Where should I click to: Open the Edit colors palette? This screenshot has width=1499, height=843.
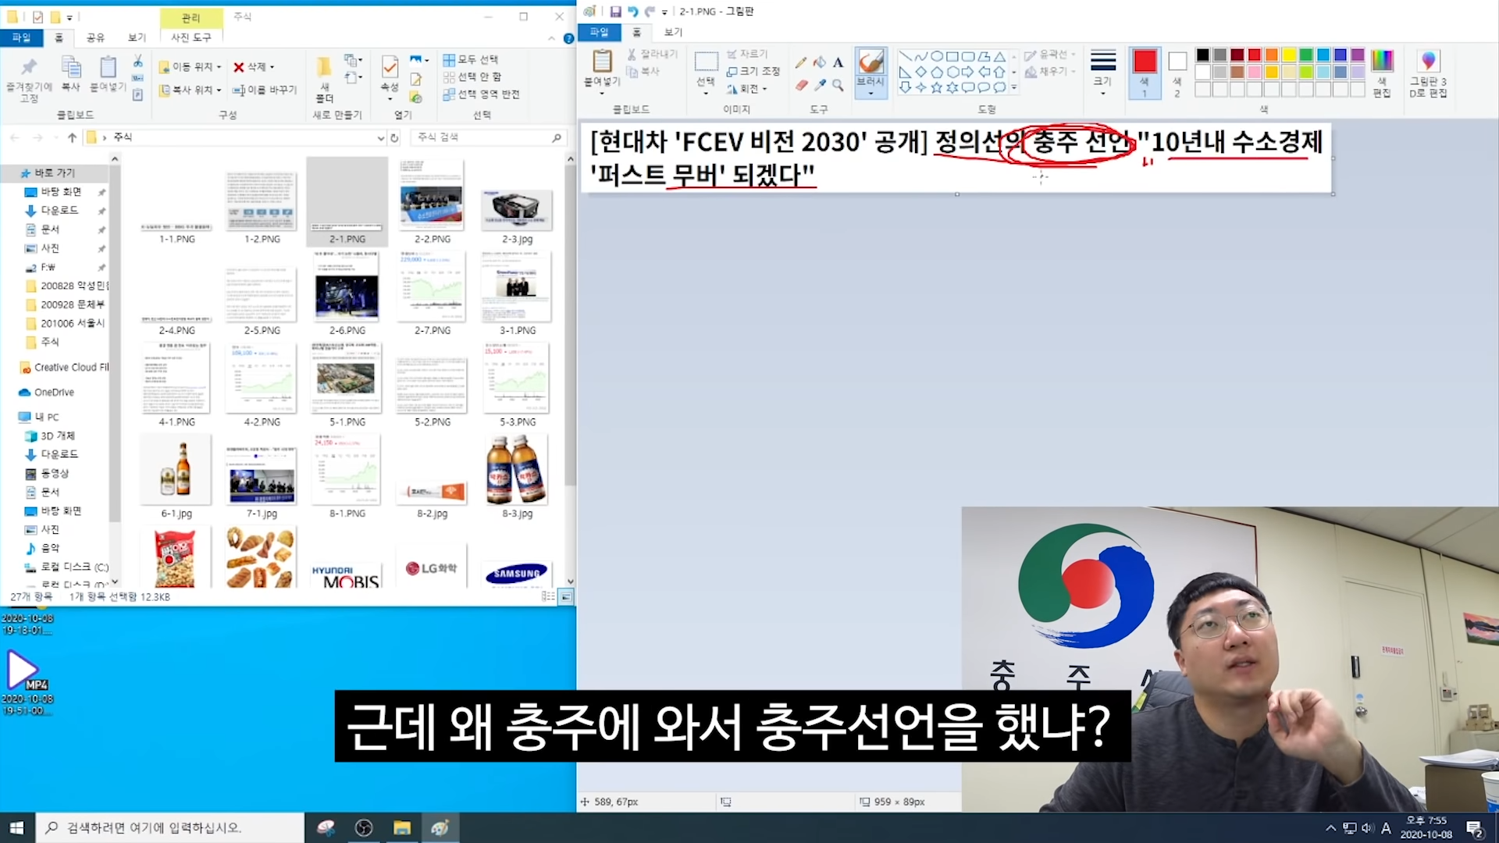[1382, 73]
